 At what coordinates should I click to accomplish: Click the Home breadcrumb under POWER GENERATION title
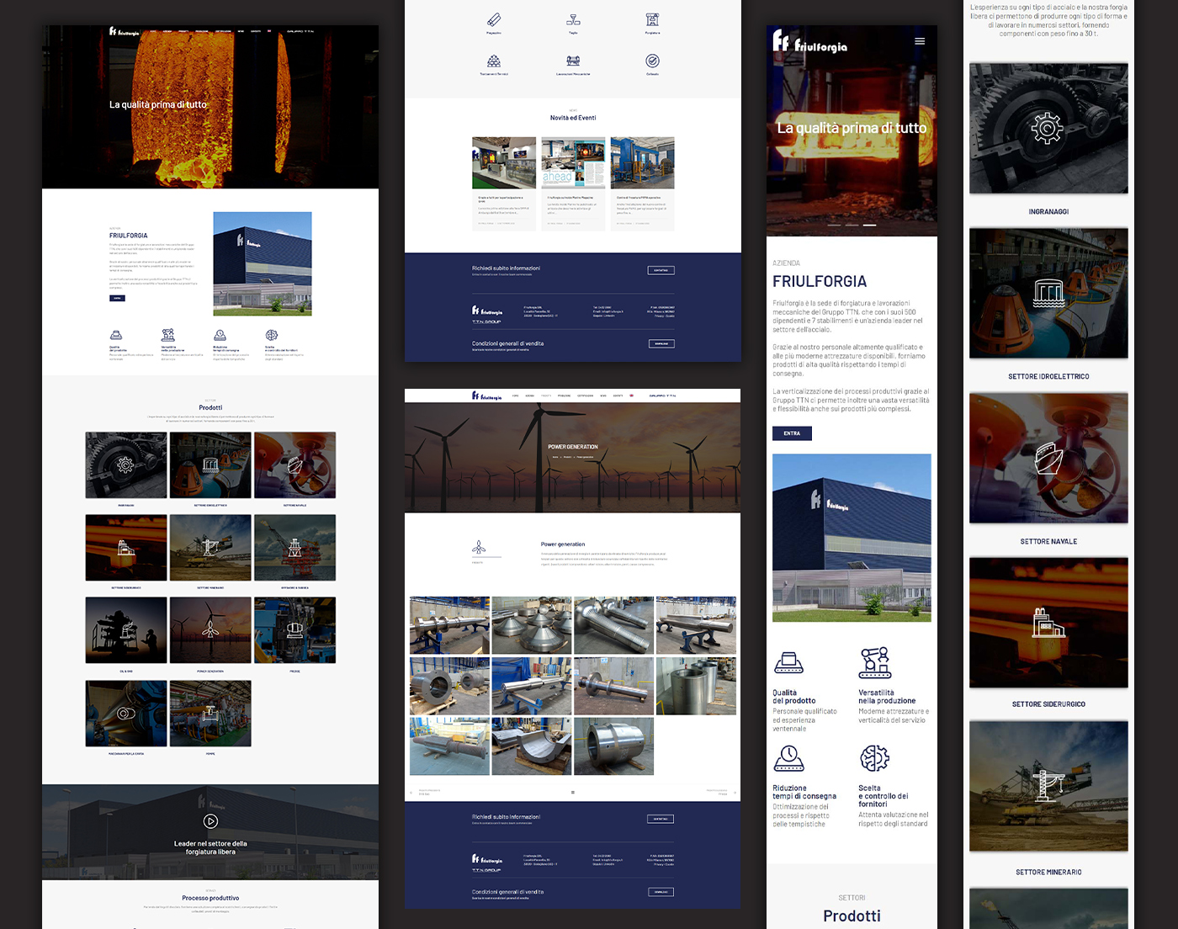pos(555,457)
